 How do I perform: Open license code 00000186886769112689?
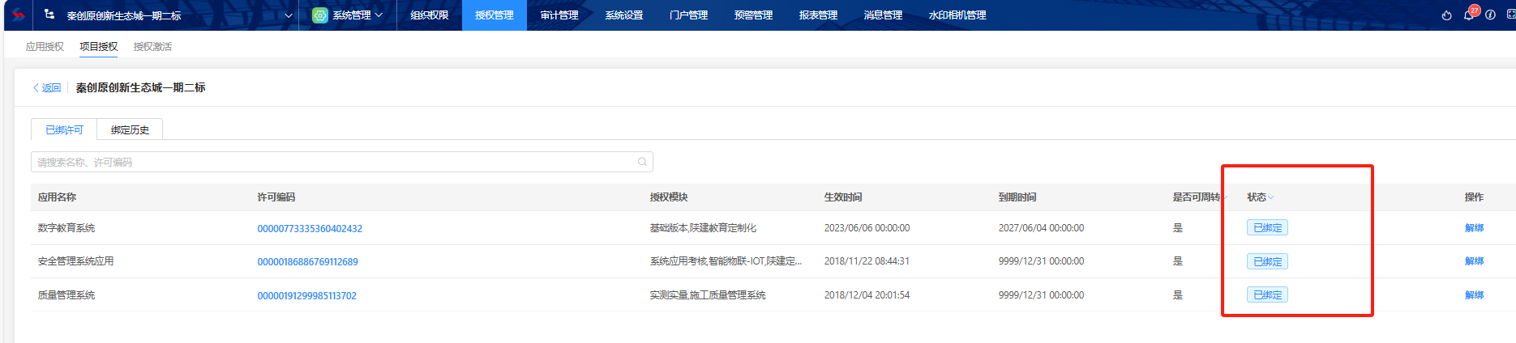(x=307, y=262)
